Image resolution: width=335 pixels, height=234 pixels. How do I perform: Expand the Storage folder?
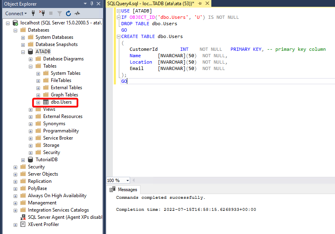click(30, 146)
